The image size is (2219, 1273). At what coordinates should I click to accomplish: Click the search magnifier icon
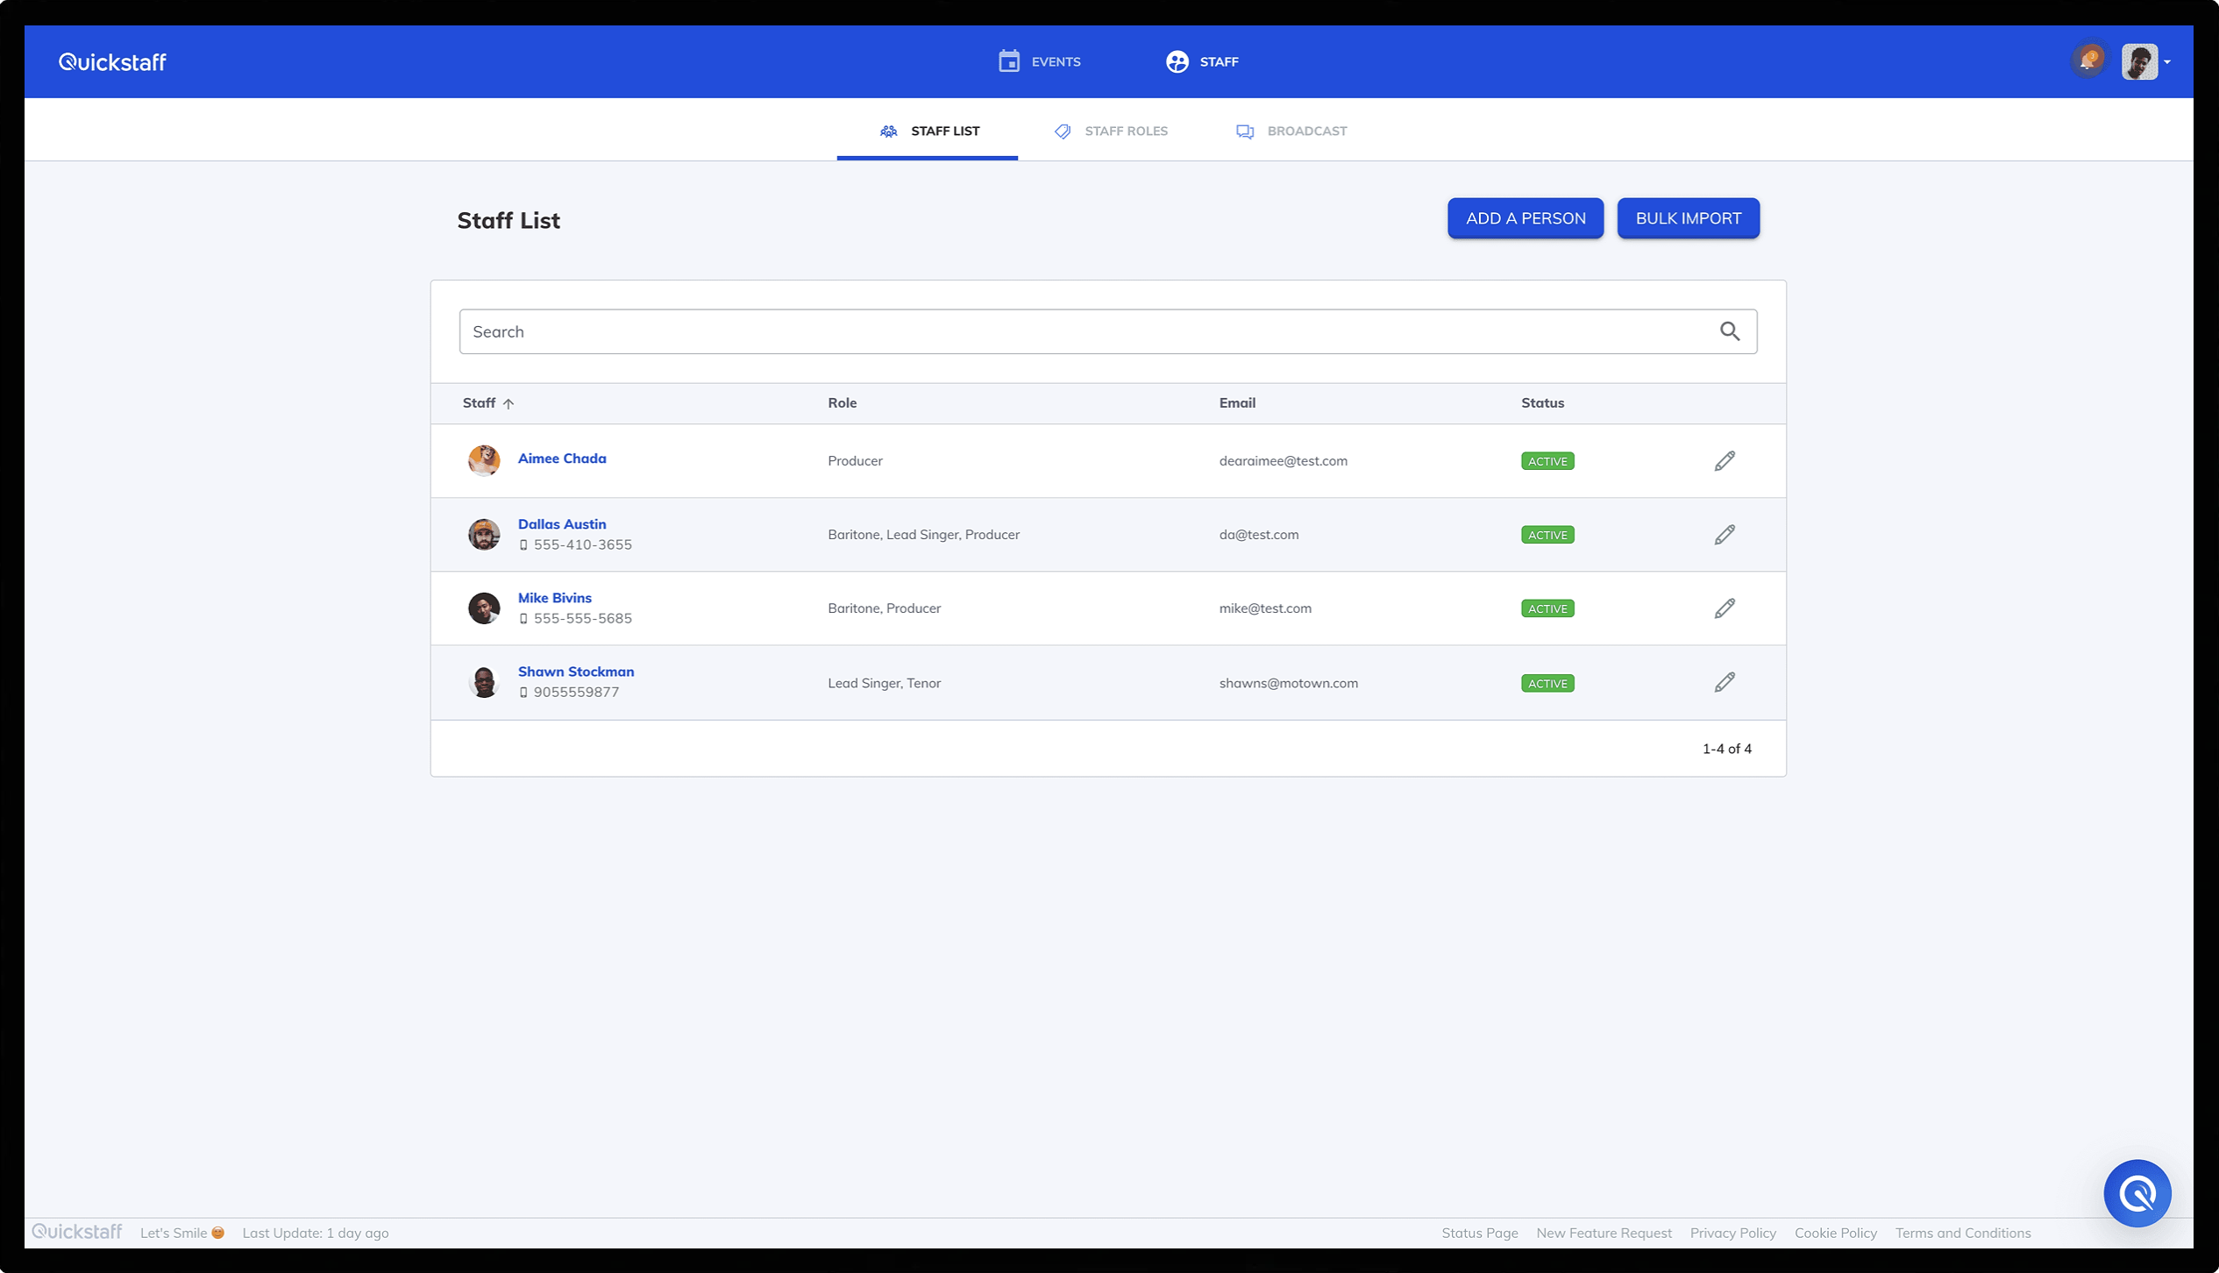[1729, 331]
